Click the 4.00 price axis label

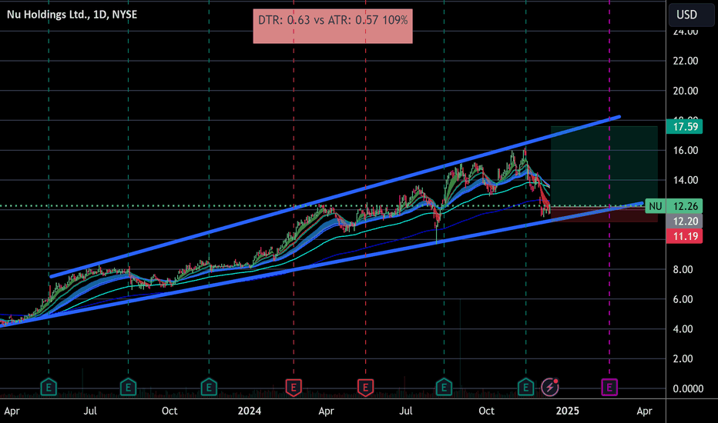click(x=683, y=329)
